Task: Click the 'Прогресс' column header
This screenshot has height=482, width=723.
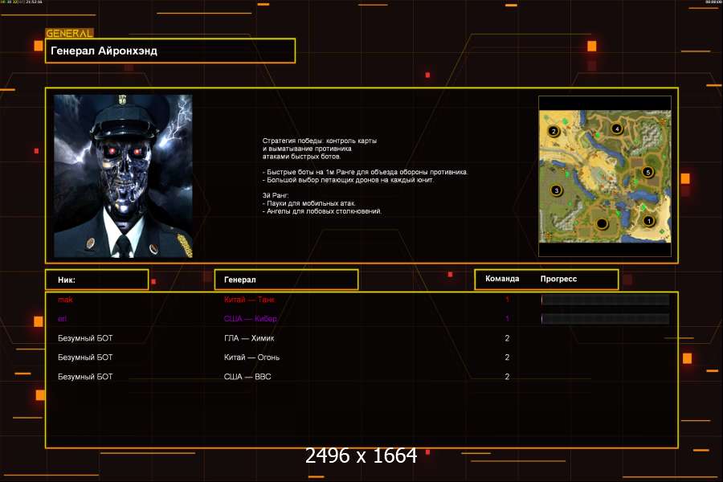Action: 558,279
